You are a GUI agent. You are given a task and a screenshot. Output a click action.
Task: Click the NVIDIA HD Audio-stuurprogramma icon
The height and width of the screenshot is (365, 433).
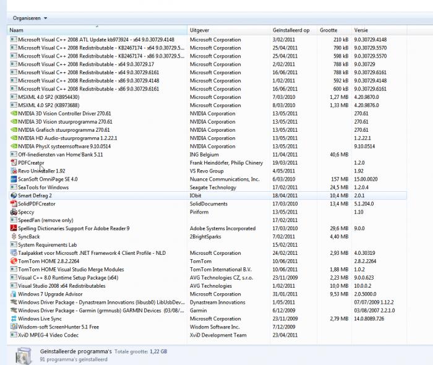click(x=14, y=138)
